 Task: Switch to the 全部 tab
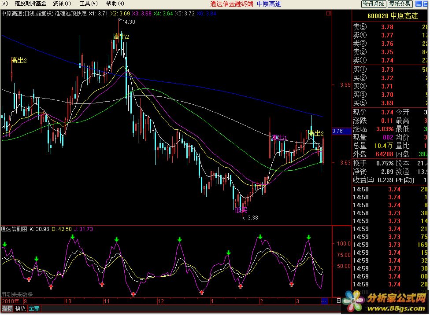[34, 308]
